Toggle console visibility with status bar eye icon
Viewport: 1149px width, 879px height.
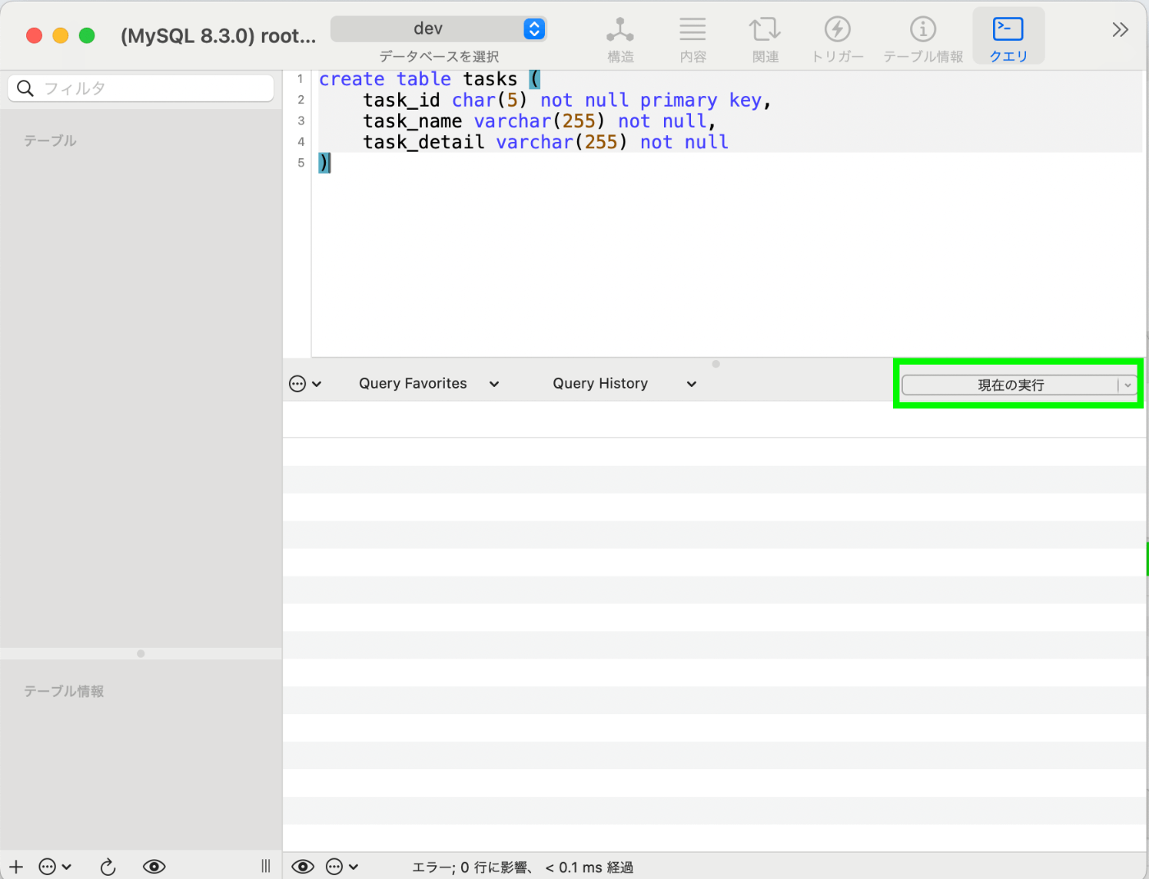tap(303, 867)
